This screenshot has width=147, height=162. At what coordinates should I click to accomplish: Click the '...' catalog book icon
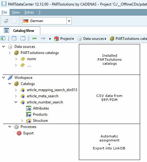(x=23, y=65)
